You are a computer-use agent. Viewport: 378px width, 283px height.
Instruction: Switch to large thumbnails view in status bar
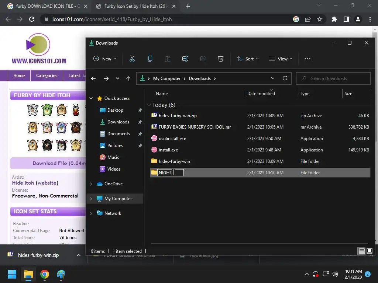pos(370,251)
